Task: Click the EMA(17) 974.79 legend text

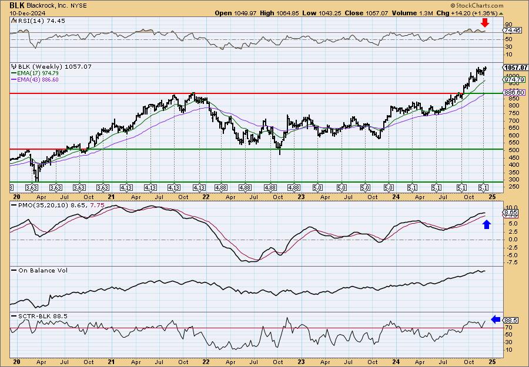Action: pyautogui.click(x=38, y=73)
